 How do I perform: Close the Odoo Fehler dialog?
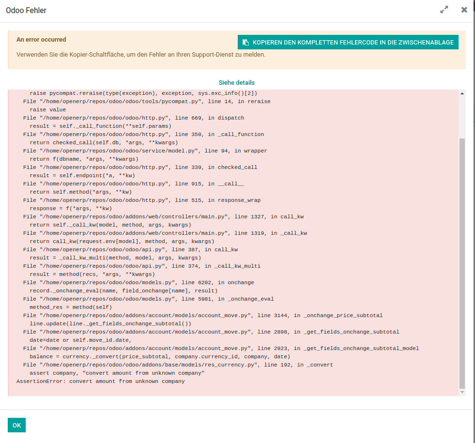tap(464, 10)
